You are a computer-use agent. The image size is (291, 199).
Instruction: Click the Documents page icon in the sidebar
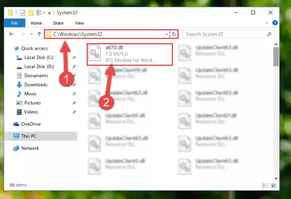(19, 76)
